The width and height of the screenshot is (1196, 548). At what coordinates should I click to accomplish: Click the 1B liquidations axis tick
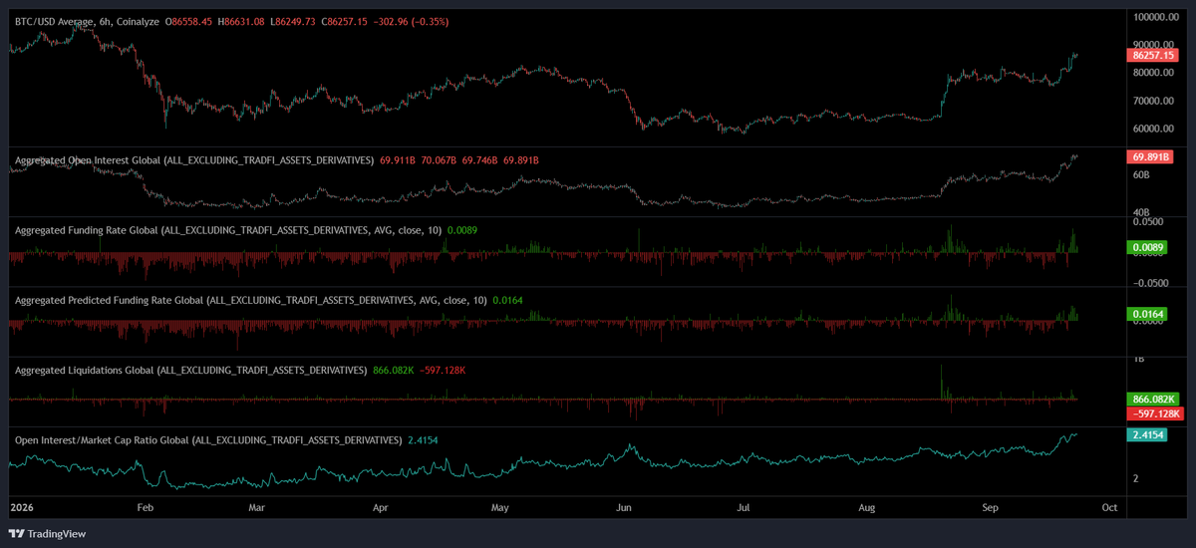1140,358
